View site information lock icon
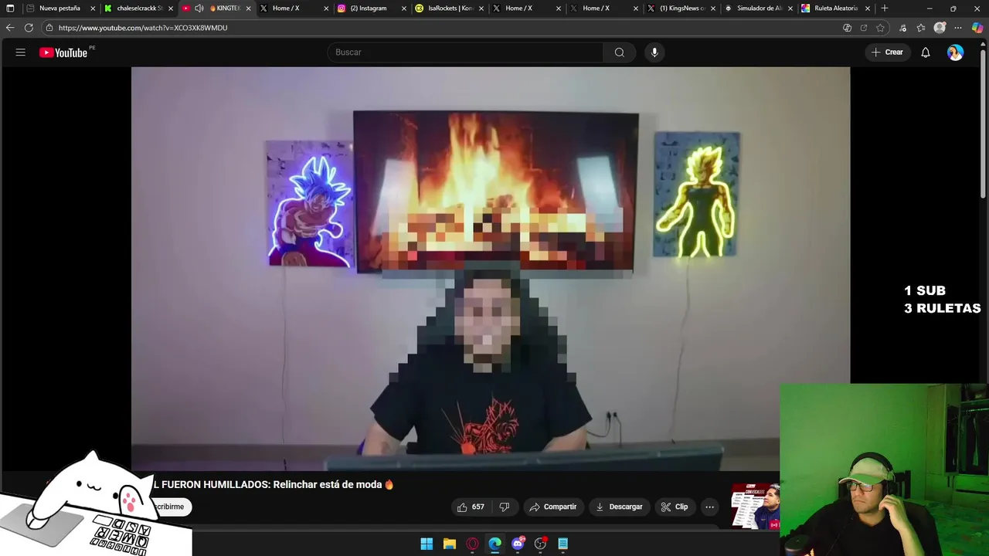Viewport: 989px width, 556px height. click(x=49, y=28)
